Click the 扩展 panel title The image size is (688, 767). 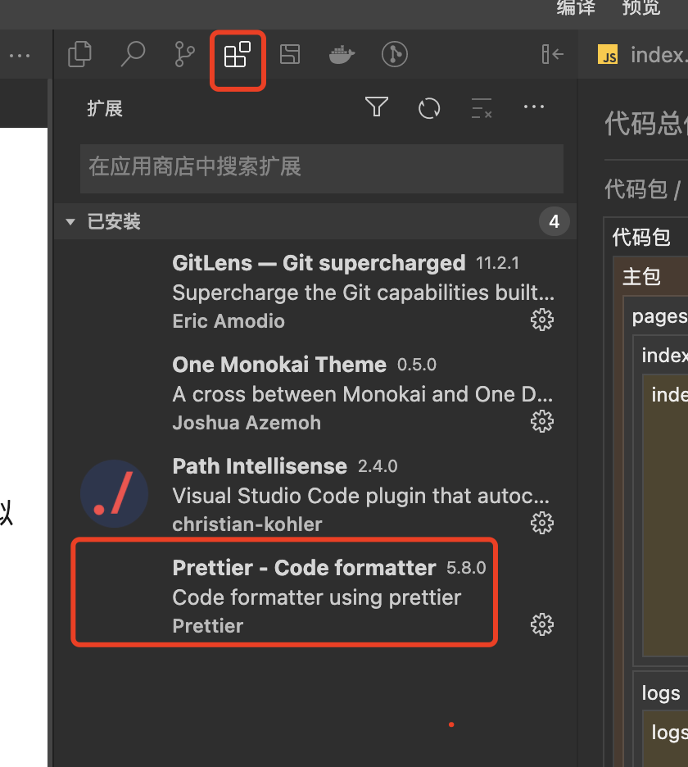click(105, 109)
